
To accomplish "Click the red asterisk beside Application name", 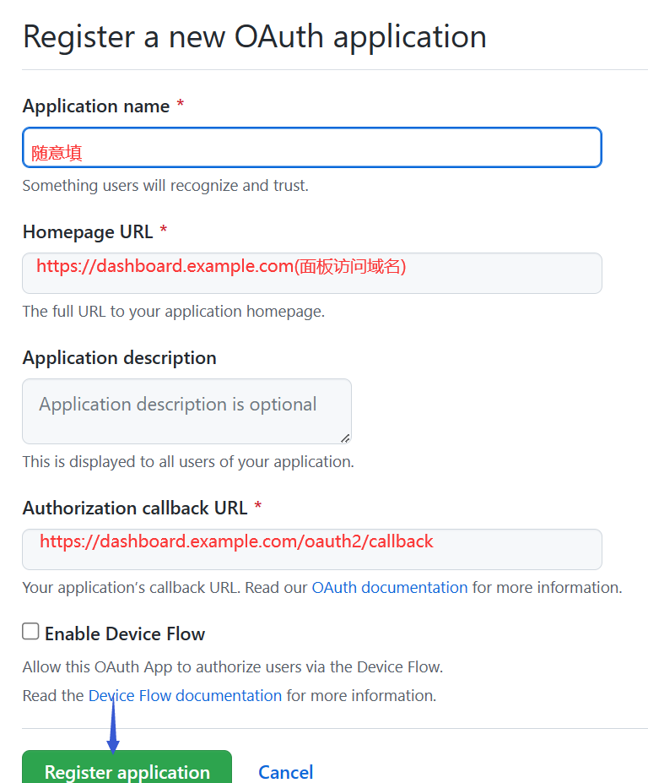I will (x=180, y=106).
